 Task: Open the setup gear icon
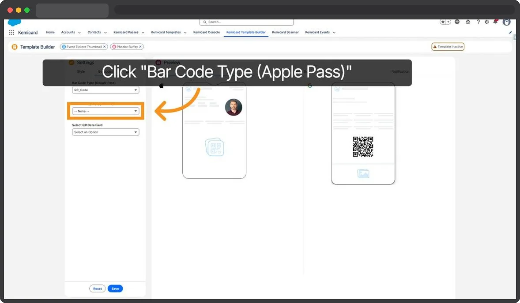(x=486, y=22)
